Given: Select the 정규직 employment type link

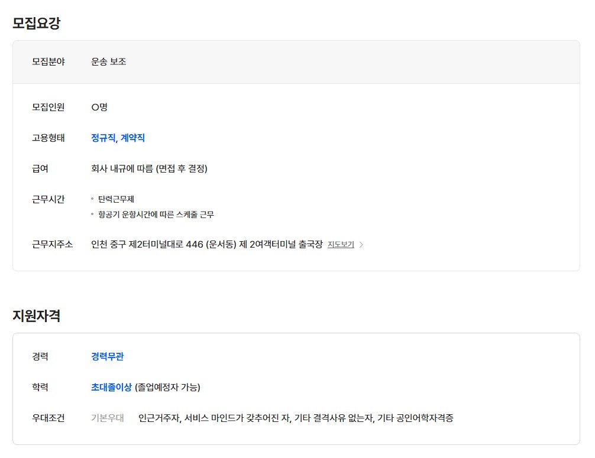Looking at the screenshot, I should tap(103, 138).
